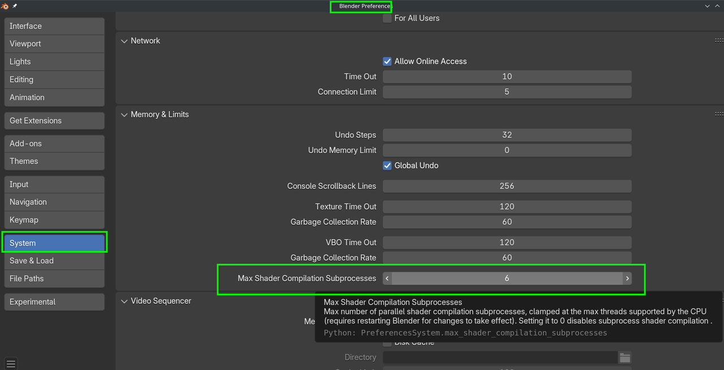The width and height of the screenshot is (724, 370).
Task: Click the Blender logo in the title bar
Action: pyautogui.click(x=5, y=6)
